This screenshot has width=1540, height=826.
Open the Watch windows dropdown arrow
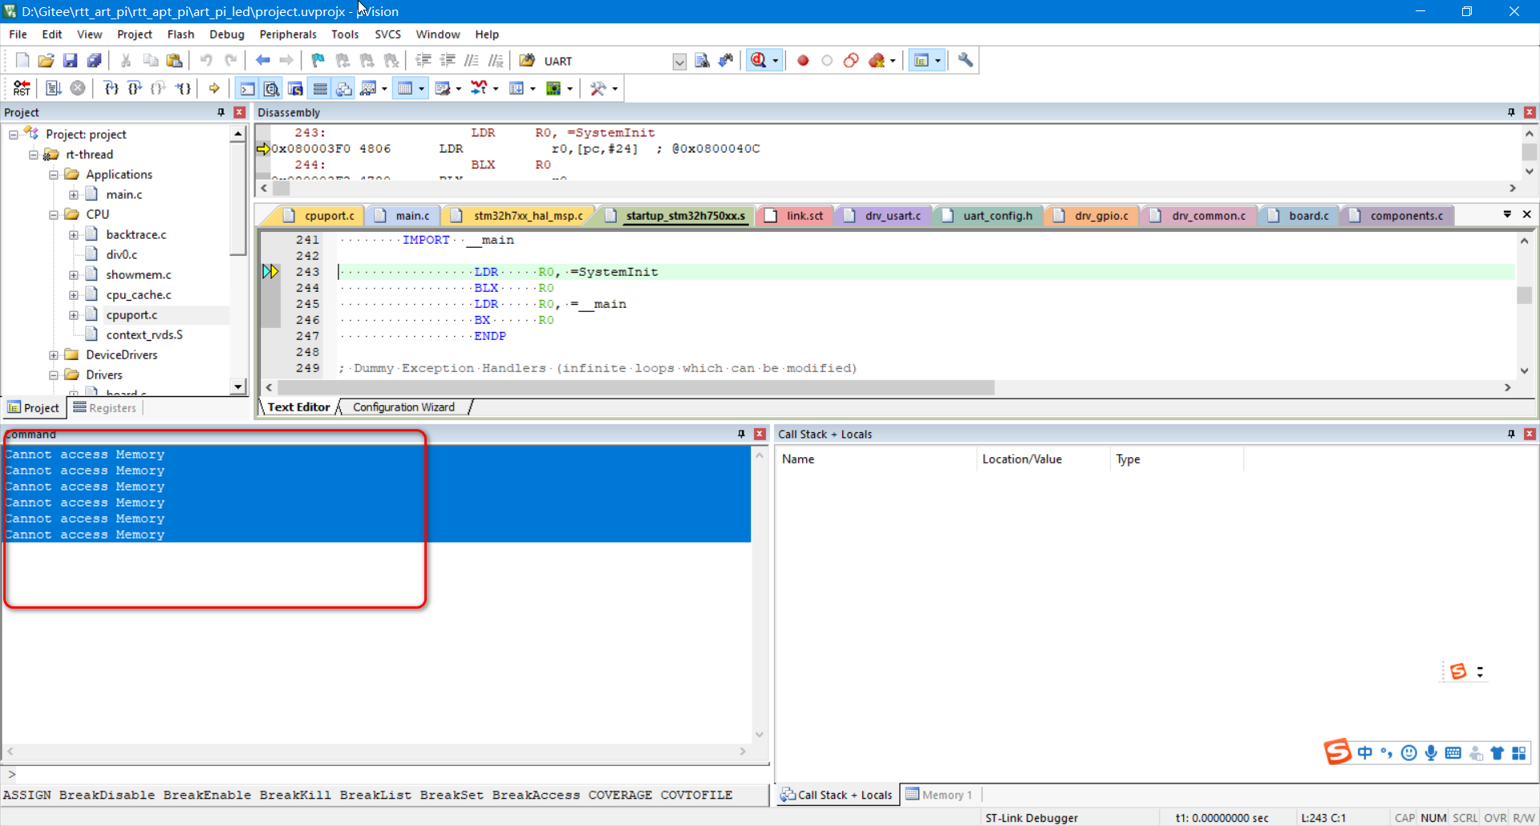point(384,89)
